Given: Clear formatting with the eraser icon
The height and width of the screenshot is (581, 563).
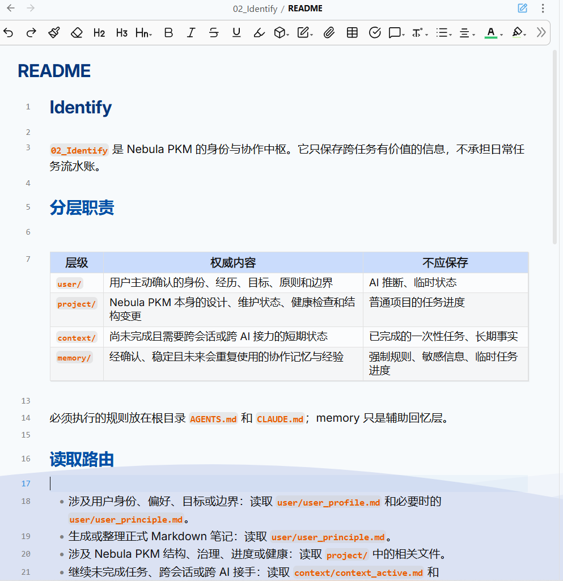Looking at the screenshot, I should (x=77, y=33).
